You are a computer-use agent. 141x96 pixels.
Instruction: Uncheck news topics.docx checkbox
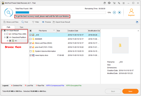pos(31,55)
